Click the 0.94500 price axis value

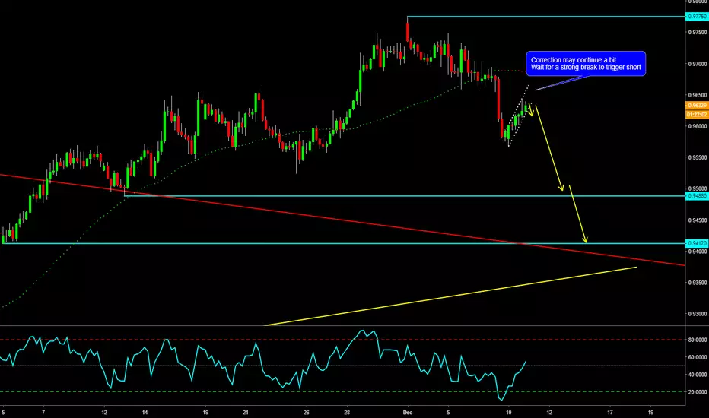tap(698, 220)
